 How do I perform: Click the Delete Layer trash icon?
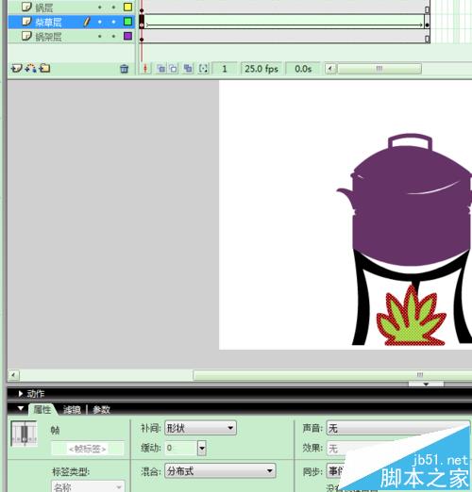125,69
